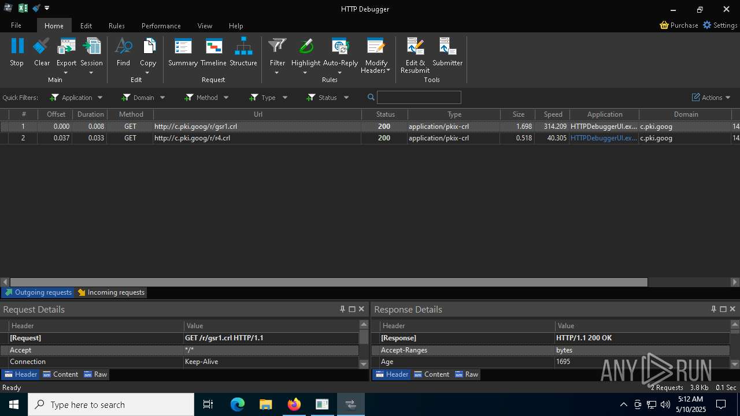This screenshot has height=416, width=740.
Task: Open Purchase from the title area
Action: (x=679, y=25)
